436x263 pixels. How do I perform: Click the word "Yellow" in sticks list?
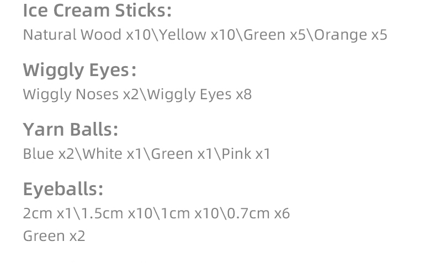[183, 35]
